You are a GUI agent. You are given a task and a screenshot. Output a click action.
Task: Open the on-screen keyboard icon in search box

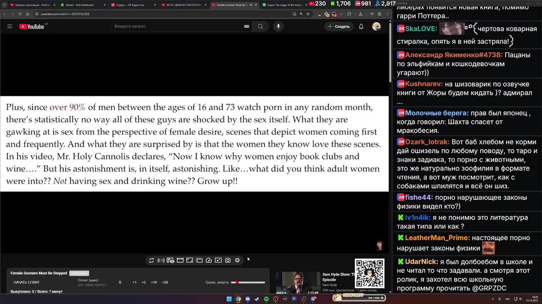click(x=246, y=26)
